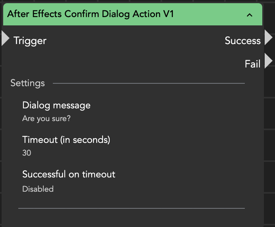The height and width of the screenshot is (227, 275).
Task: Click the Success output label
Action: (x=242, y=40)
